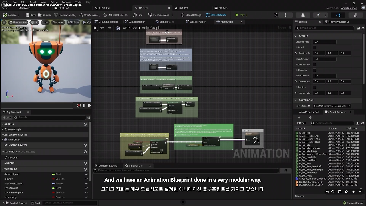The image size is (366, 206).
Task: Click Create Asset toolbar button
Action: click(x=89, y=15)
